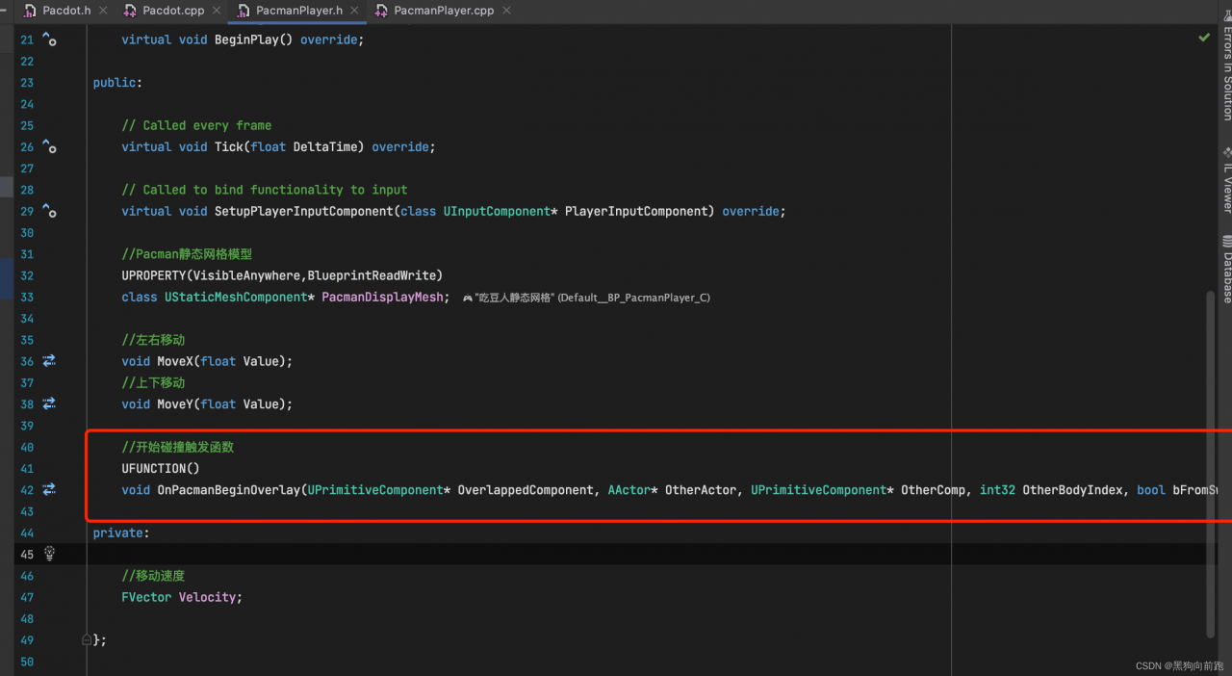The image size is (1232, 676).
Task: Open override marker next to SetupPlayerInputComponent
Action: [49, 212]
